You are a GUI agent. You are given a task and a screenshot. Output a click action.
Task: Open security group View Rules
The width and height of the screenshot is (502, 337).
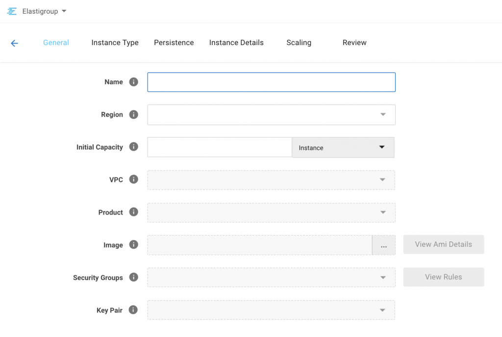(443, 277)
